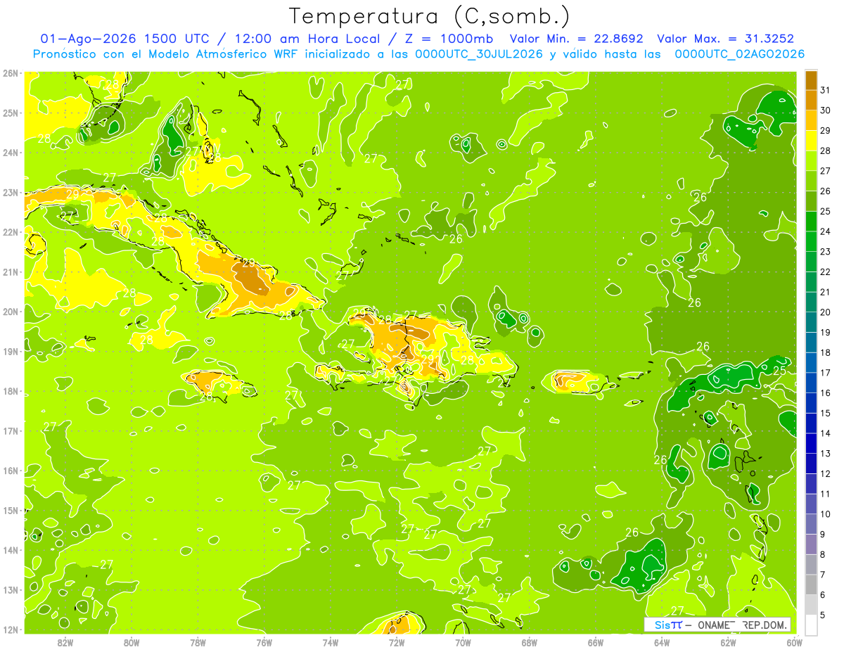Click the purple color scale swatch between 9 and 10
The width and height of the screenshot is (844, 652).
click(x=811, y=524)
